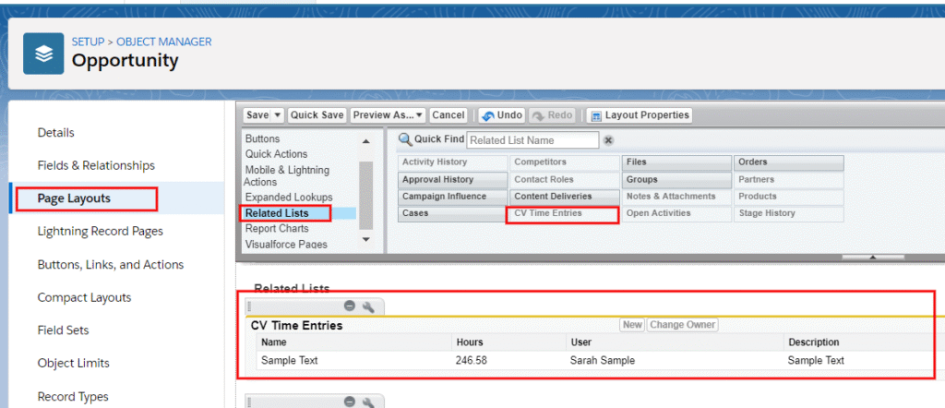This screenshot has height=408, width=945.
Task: Open the Save dropdown arrow
Action: click(276, 115)
